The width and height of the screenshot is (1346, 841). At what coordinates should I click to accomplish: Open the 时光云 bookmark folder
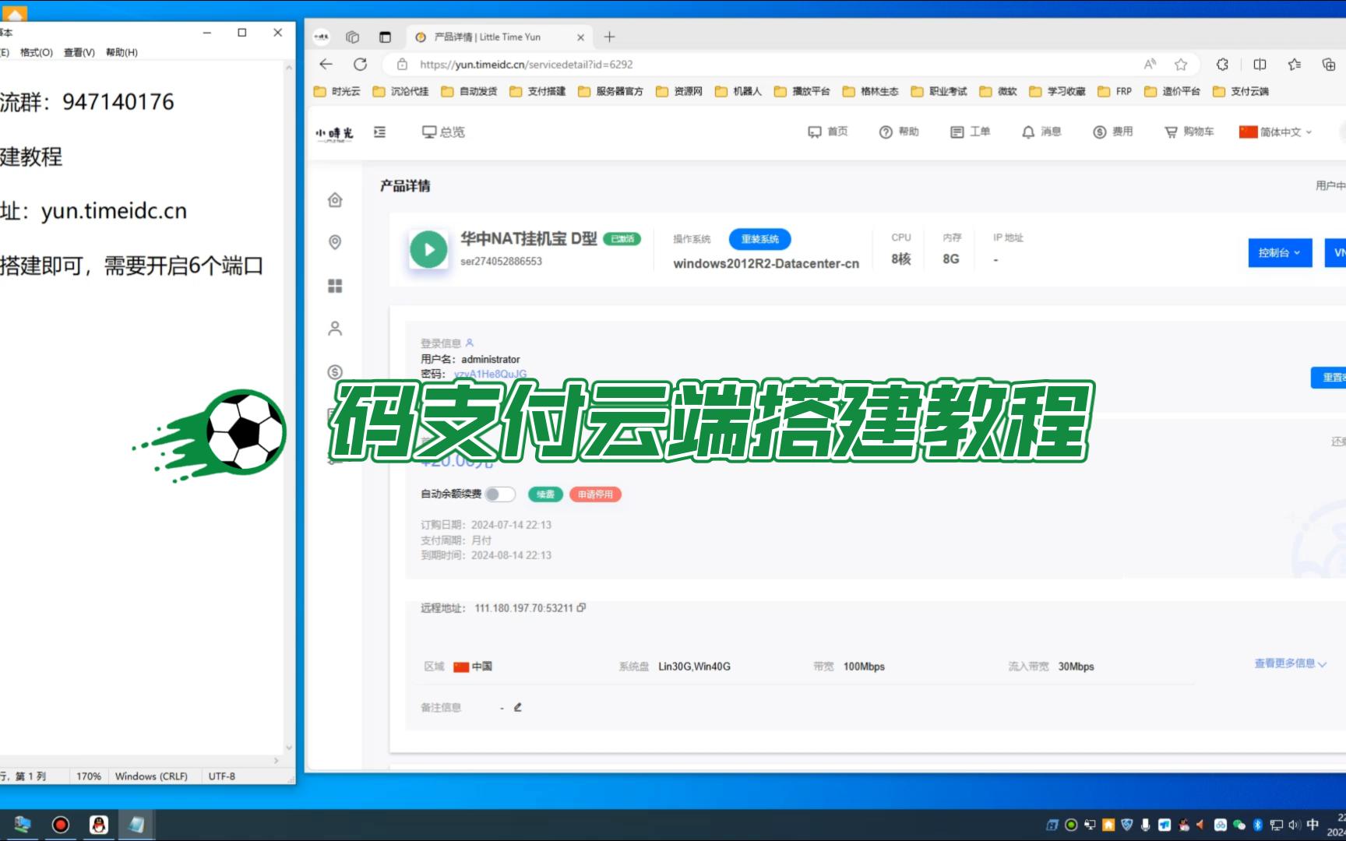pos(337,91)
